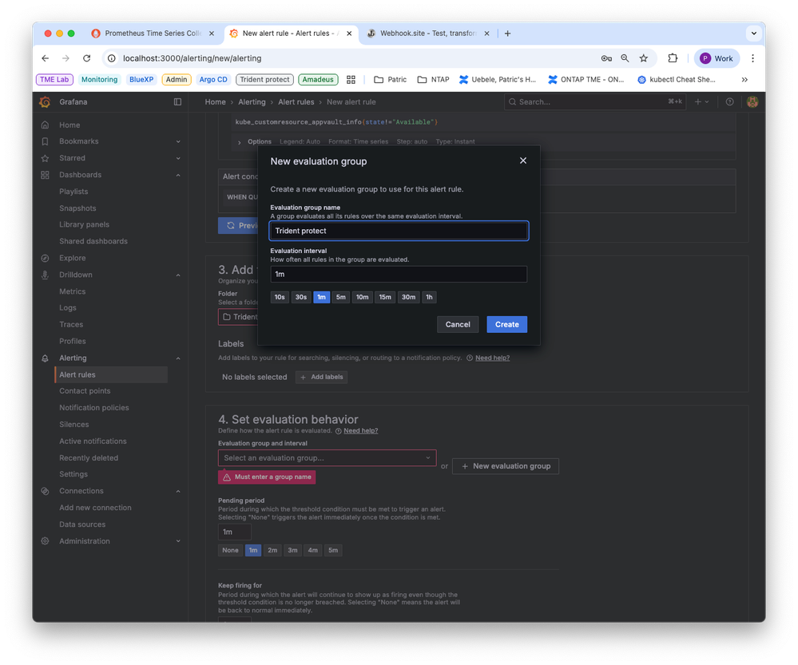Switch to the Webhook.site browser tab
The image size is (798, 665).
pos(428,34)
